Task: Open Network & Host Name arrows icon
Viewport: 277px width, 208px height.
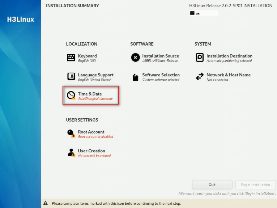Action: [x=200, y=77]
